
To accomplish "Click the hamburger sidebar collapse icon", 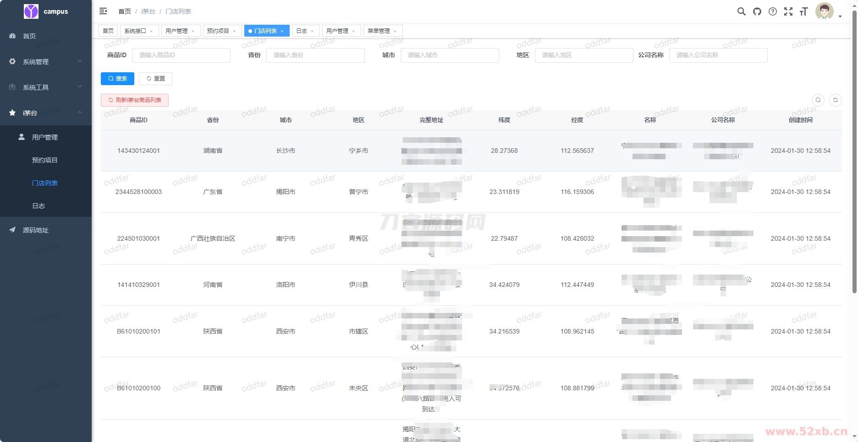I will [103, 11].
